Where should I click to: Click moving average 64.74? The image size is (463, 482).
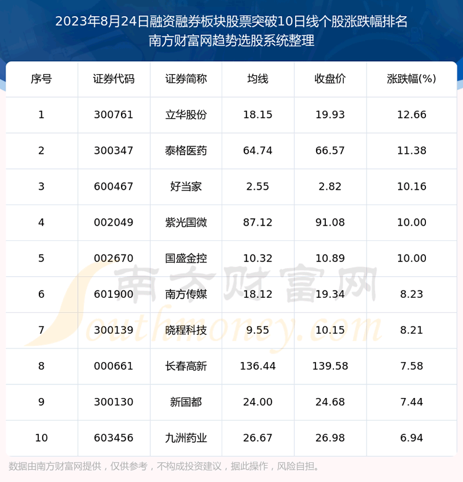point(257,151)
